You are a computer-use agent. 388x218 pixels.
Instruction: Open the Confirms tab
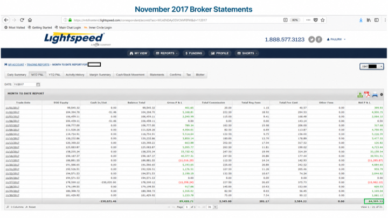175,75
